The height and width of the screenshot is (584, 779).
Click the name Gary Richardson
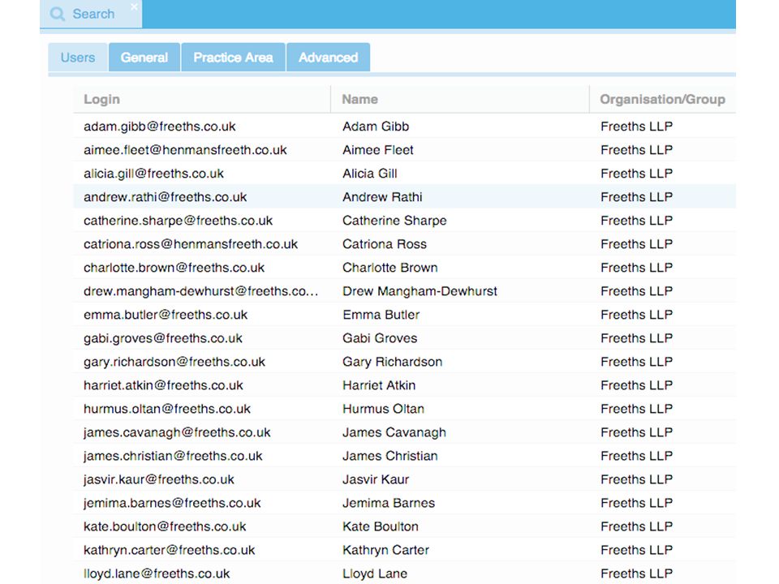pos(392,362)
